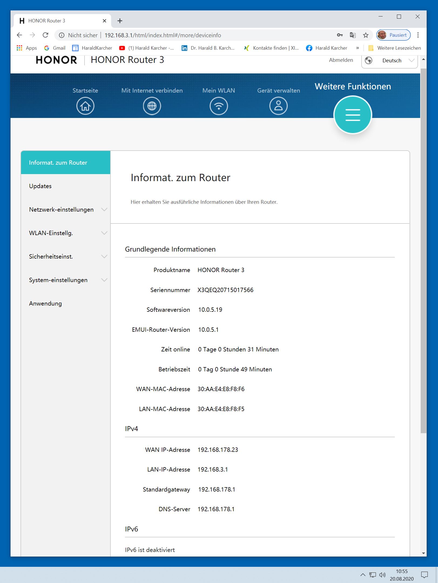The height and width of the screenshot is (583, 438).
Task: Open Mit Internet verbinden globe icon
Action: 152,106
